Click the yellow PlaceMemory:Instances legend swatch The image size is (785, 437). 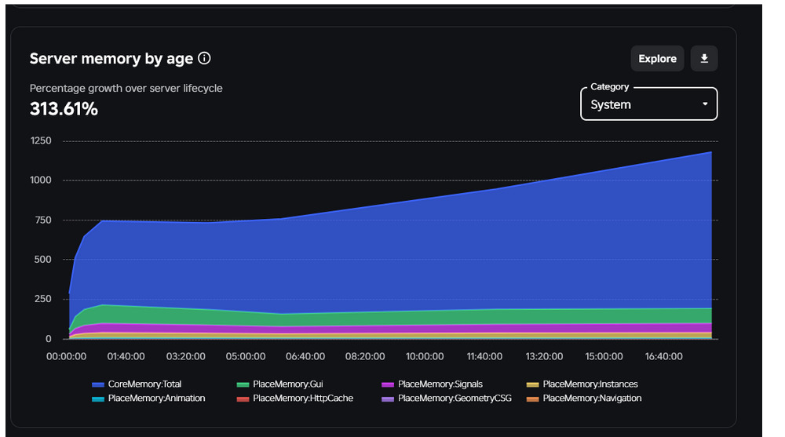[x=533, y=384]
